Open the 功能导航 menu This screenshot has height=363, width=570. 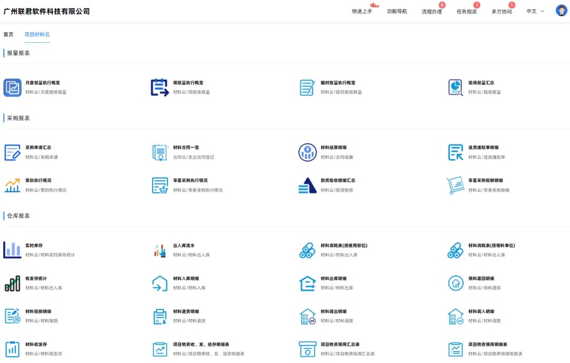point(397,12)
